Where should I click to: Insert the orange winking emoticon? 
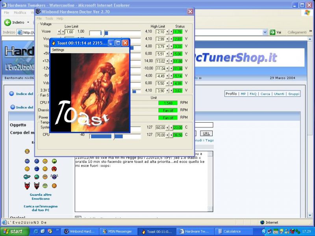(x=54, y=186)
